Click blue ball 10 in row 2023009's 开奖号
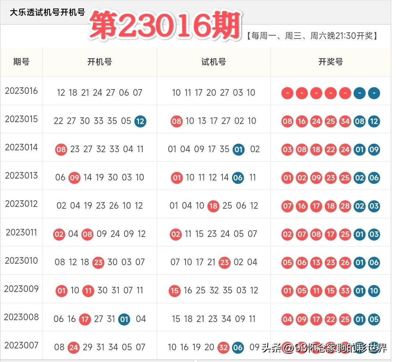 pyautogui.click(x=374, y=291)
